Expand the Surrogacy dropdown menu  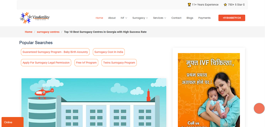[x=140, y=18]
